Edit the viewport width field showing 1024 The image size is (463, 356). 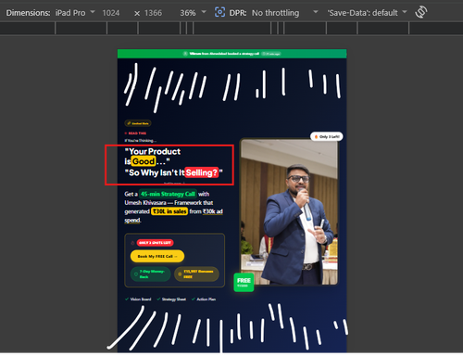[x=111, y=13]
